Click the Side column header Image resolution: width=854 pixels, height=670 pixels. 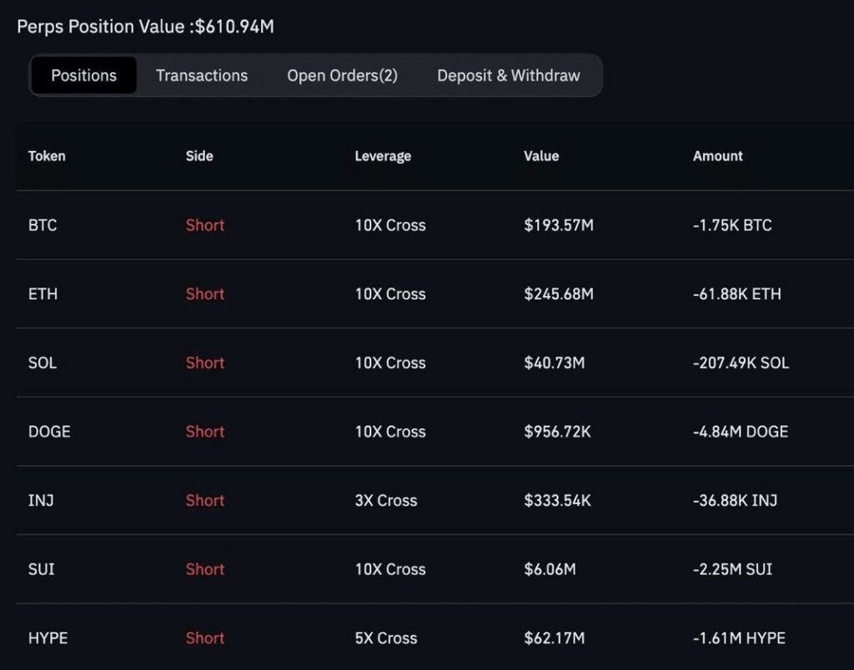(x=198, y=156)
